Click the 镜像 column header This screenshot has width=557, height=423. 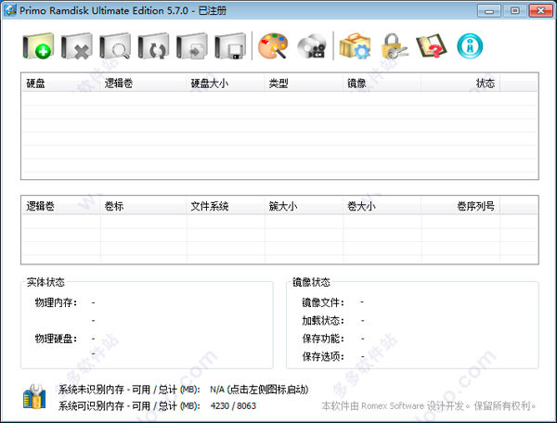(382, 83)
